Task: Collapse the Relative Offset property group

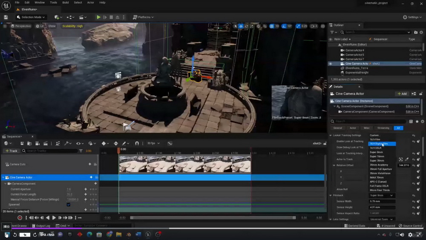Action: point(334,165)
